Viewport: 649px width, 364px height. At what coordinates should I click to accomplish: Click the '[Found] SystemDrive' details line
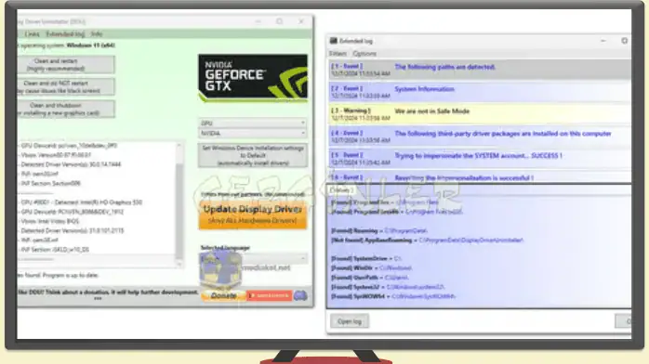(366, 259)
